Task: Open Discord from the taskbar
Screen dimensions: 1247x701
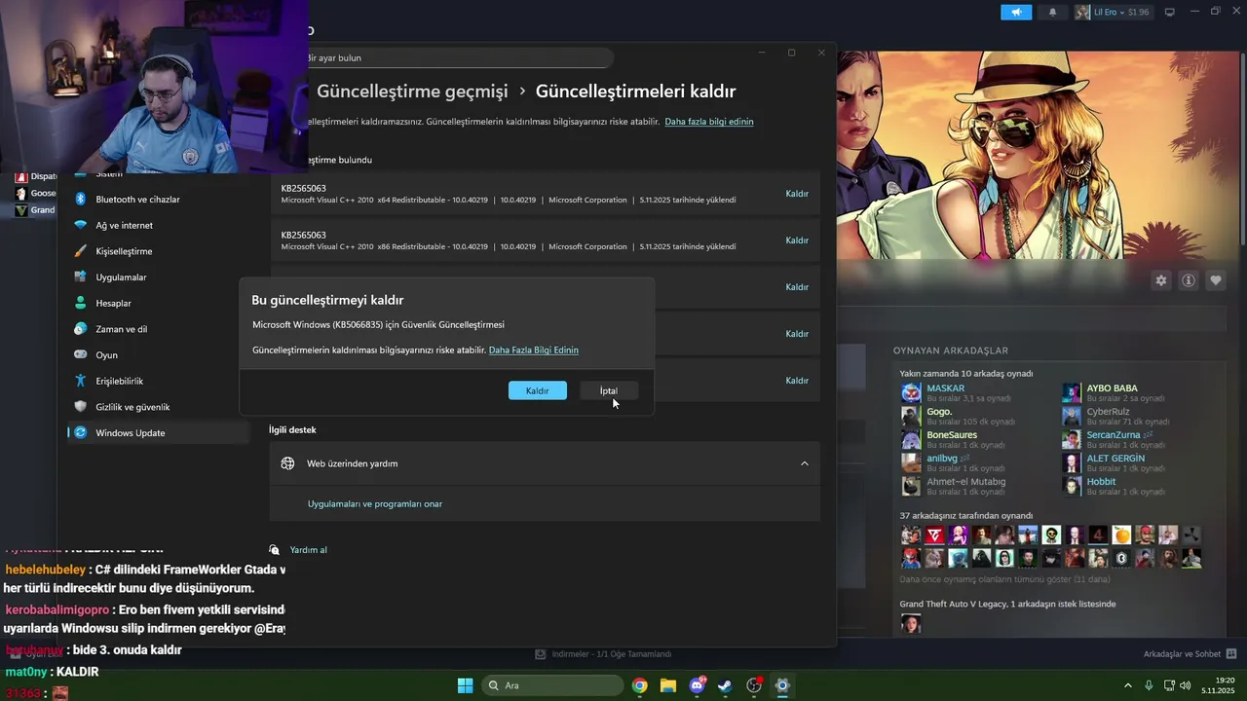Action: [x=697, y=685]
